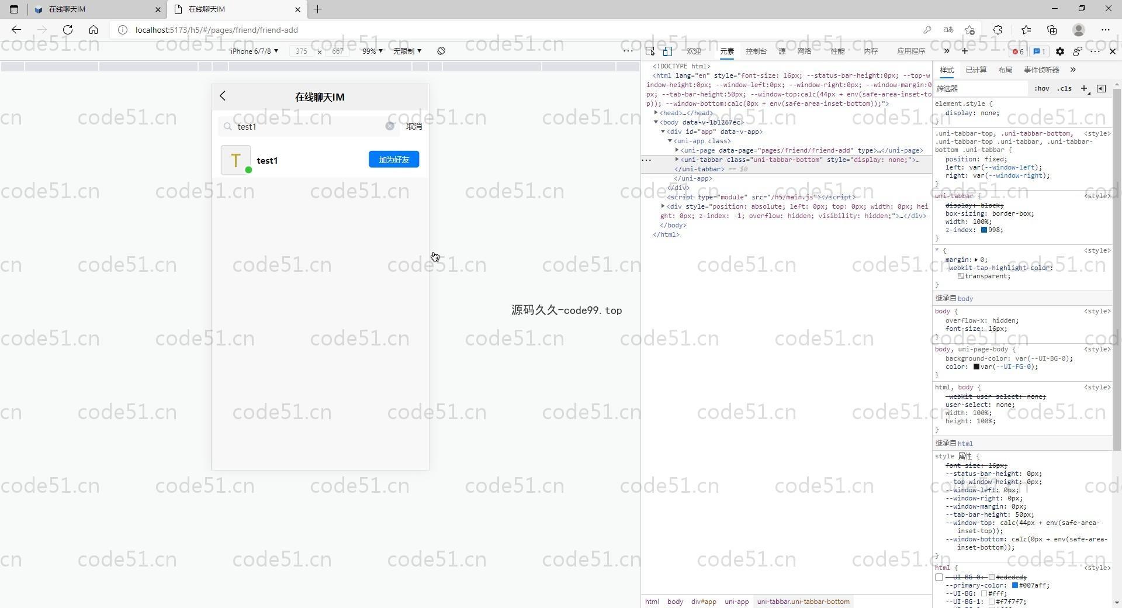
Task: Open the 99% zoom dropdown
Action: (372, 51)
